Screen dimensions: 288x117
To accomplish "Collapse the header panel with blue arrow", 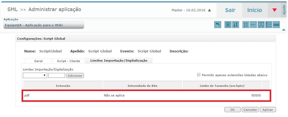I will point(283,30).
